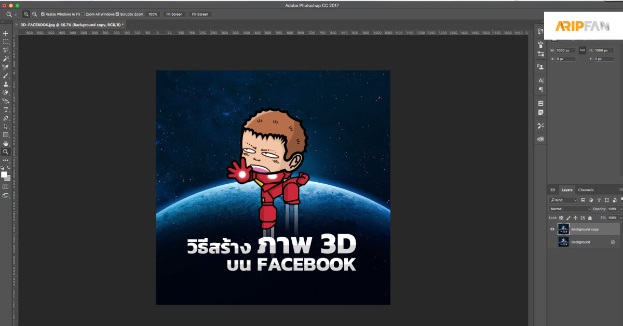The width and height of the screenshot is (623, 326).
Task: Click the 100% zoom button
Action: [153, 14]
